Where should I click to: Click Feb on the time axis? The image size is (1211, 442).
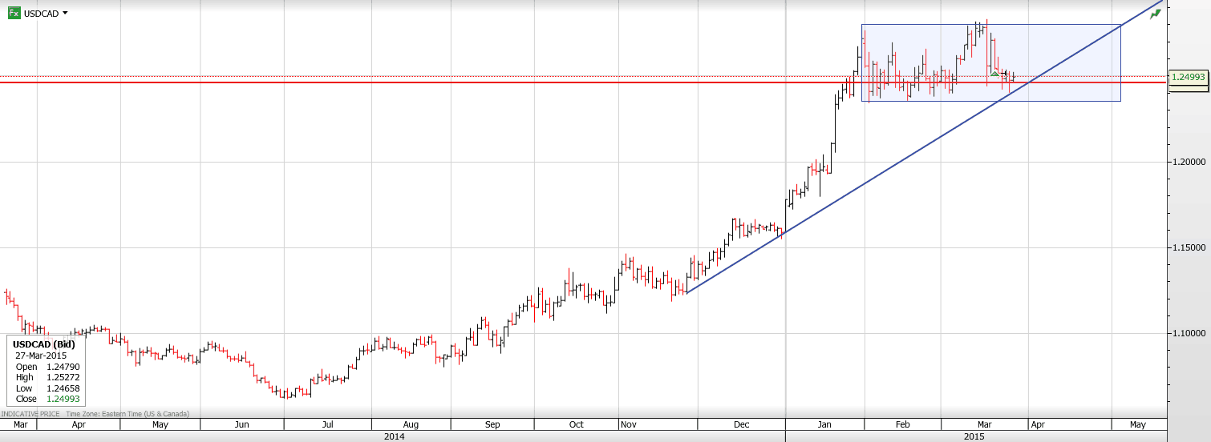902,424
